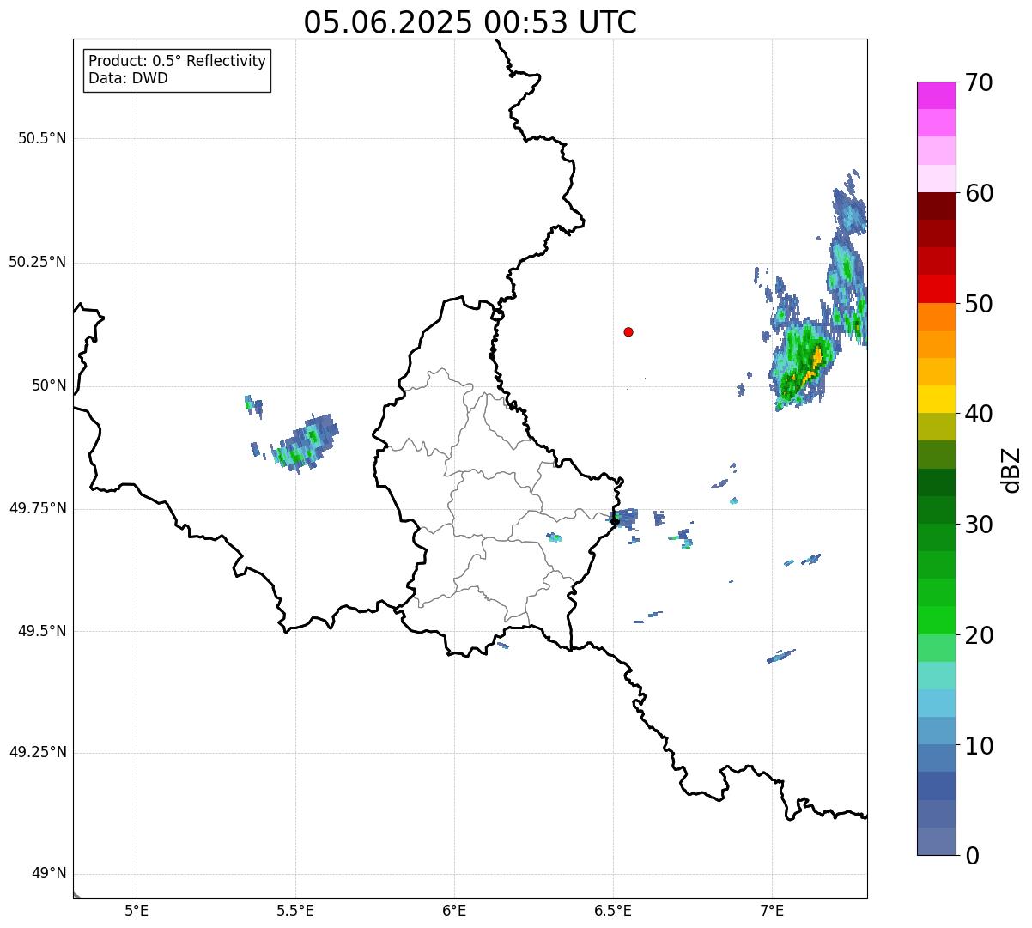
Task: Click the 7°E longitude label
Action: pyautogui.click(x=772, y=911)
